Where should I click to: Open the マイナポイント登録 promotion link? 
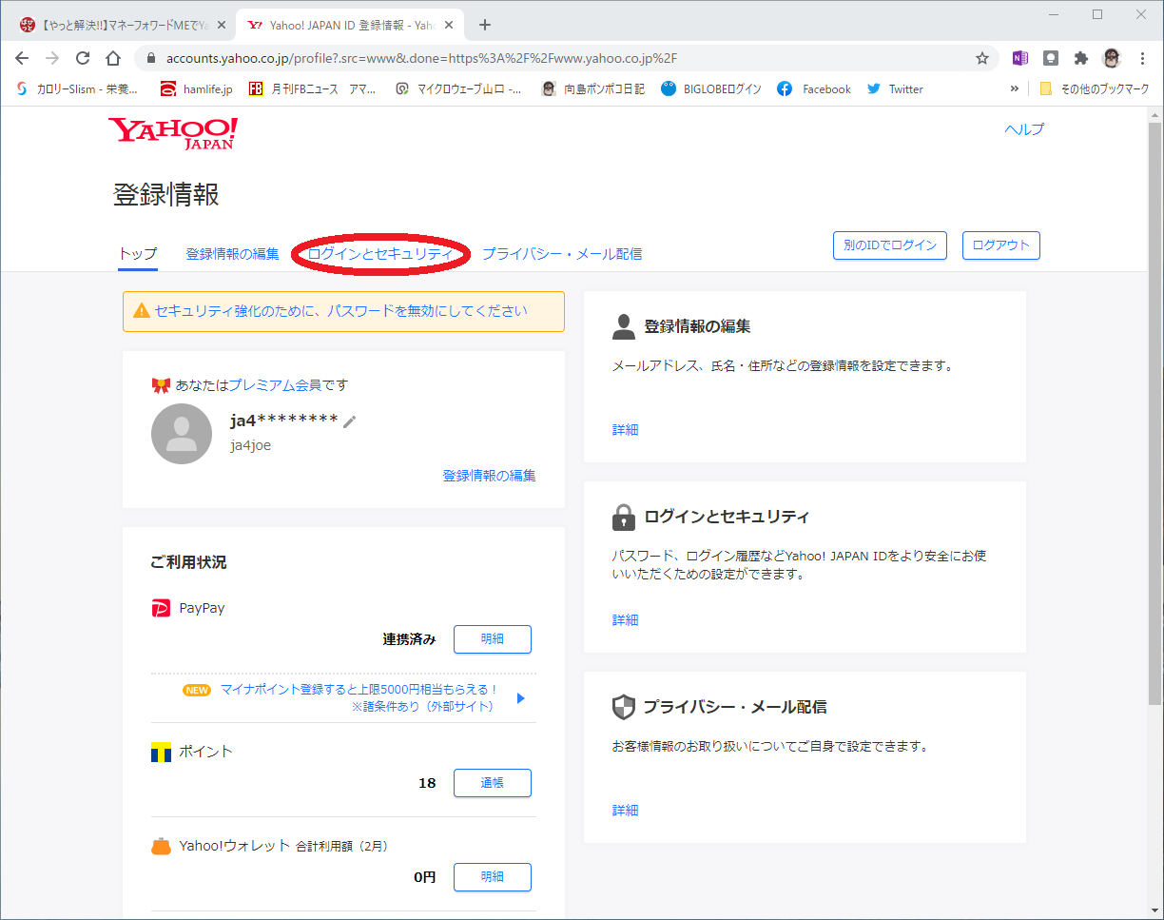pos(359,697)
